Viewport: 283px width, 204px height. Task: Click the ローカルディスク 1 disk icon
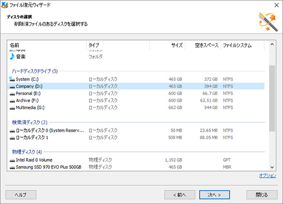tap(12, 138)
